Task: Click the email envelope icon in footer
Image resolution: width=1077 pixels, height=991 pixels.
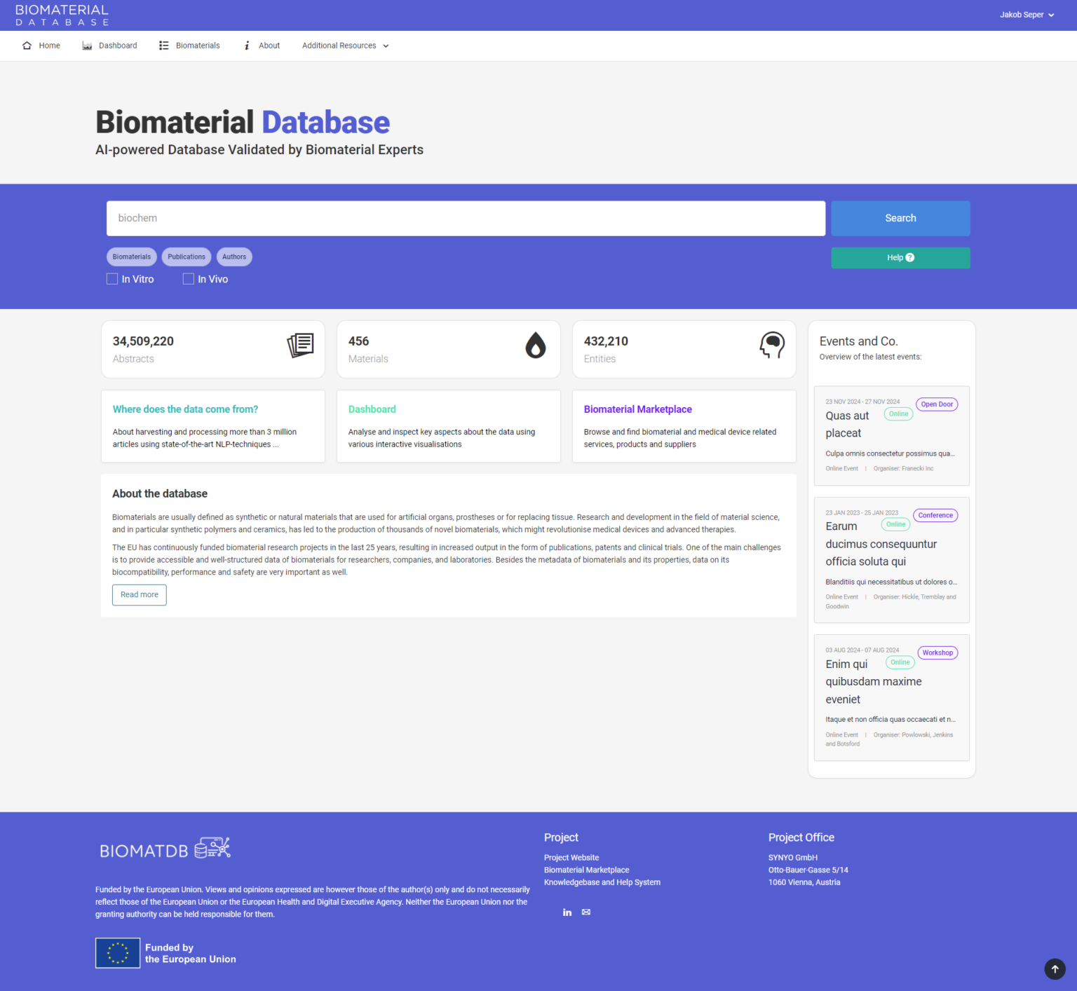Action: point(586,912)
